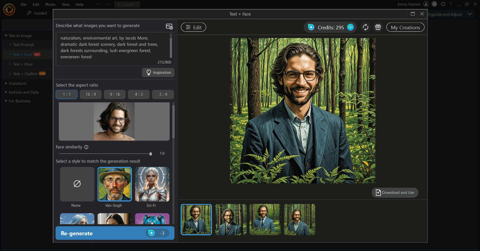
Task: Choose the None style option
Action: (77, 184)
